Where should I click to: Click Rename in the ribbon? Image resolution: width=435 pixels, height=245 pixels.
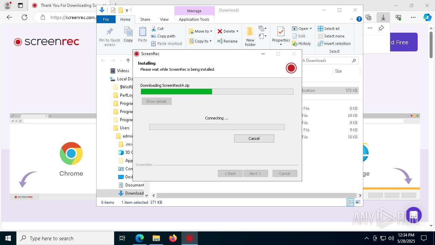tap(227, 41)
